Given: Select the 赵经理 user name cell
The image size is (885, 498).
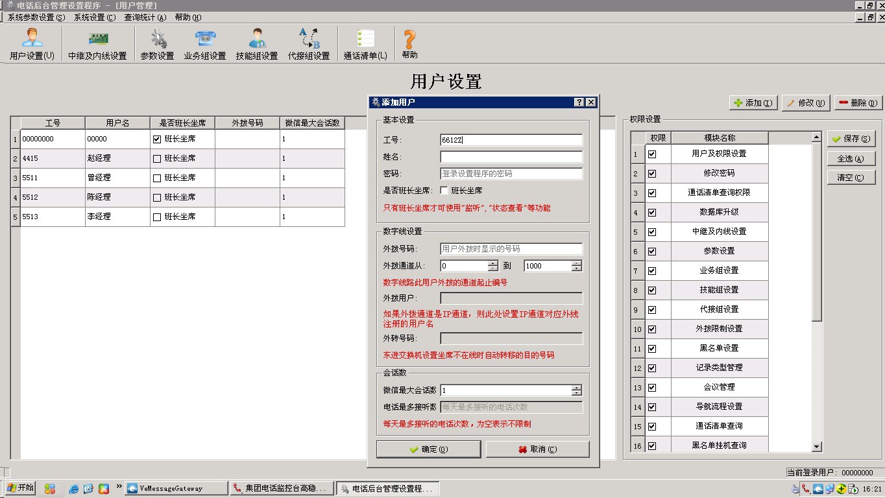Looking at the screenshot, I should (117, 158).
